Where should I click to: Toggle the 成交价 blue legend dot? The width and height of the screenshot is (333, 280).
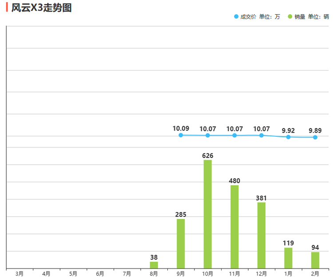[x=236, y=17]
